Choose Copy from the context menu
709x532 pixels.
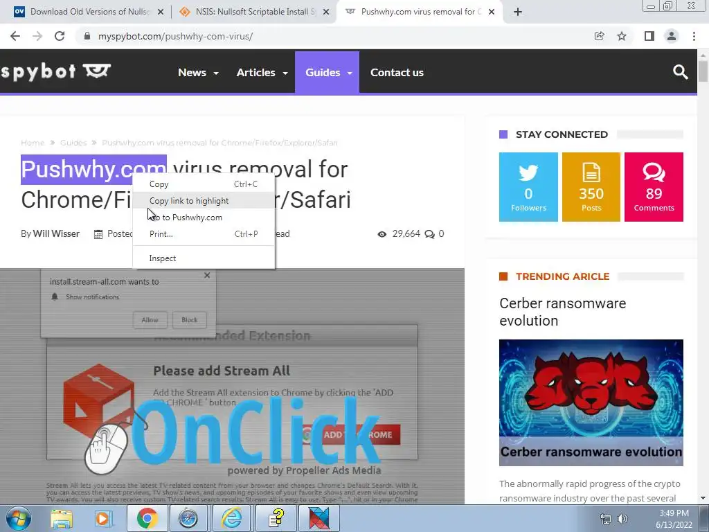(x=204, y=184)
